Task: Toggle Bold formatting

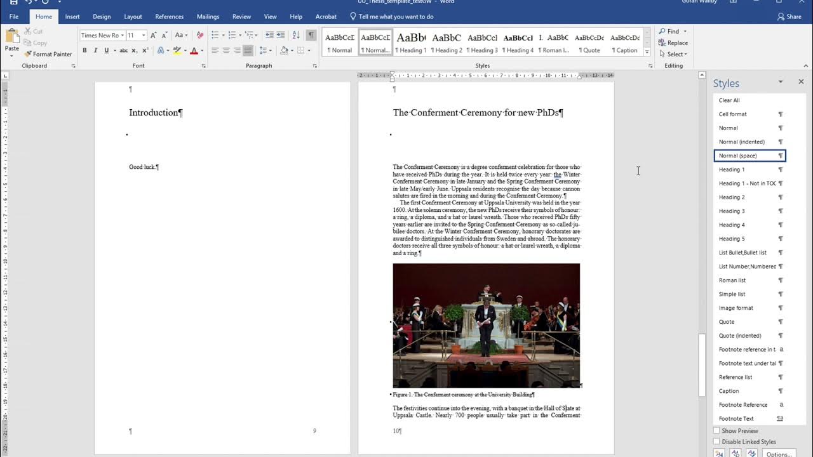Action: (84, 50)
